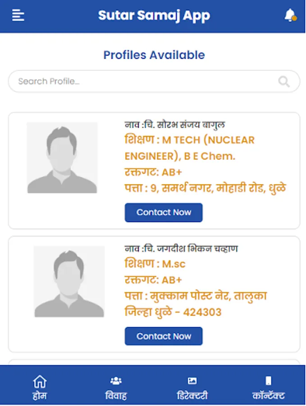
Task: Switch to the होम tab label
Action: [x=40, y=396]
